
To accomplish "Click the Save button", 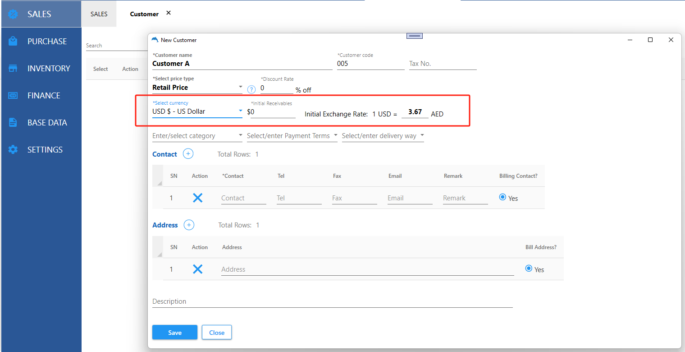I will tap(174, 332).
